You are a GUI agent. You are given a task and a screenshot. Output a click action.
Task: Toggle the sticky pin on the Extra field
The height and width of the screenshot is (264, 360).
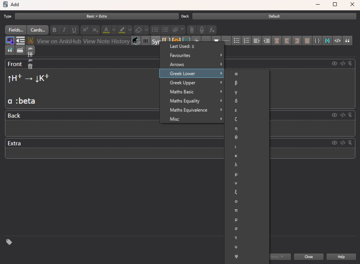point(350,143)
